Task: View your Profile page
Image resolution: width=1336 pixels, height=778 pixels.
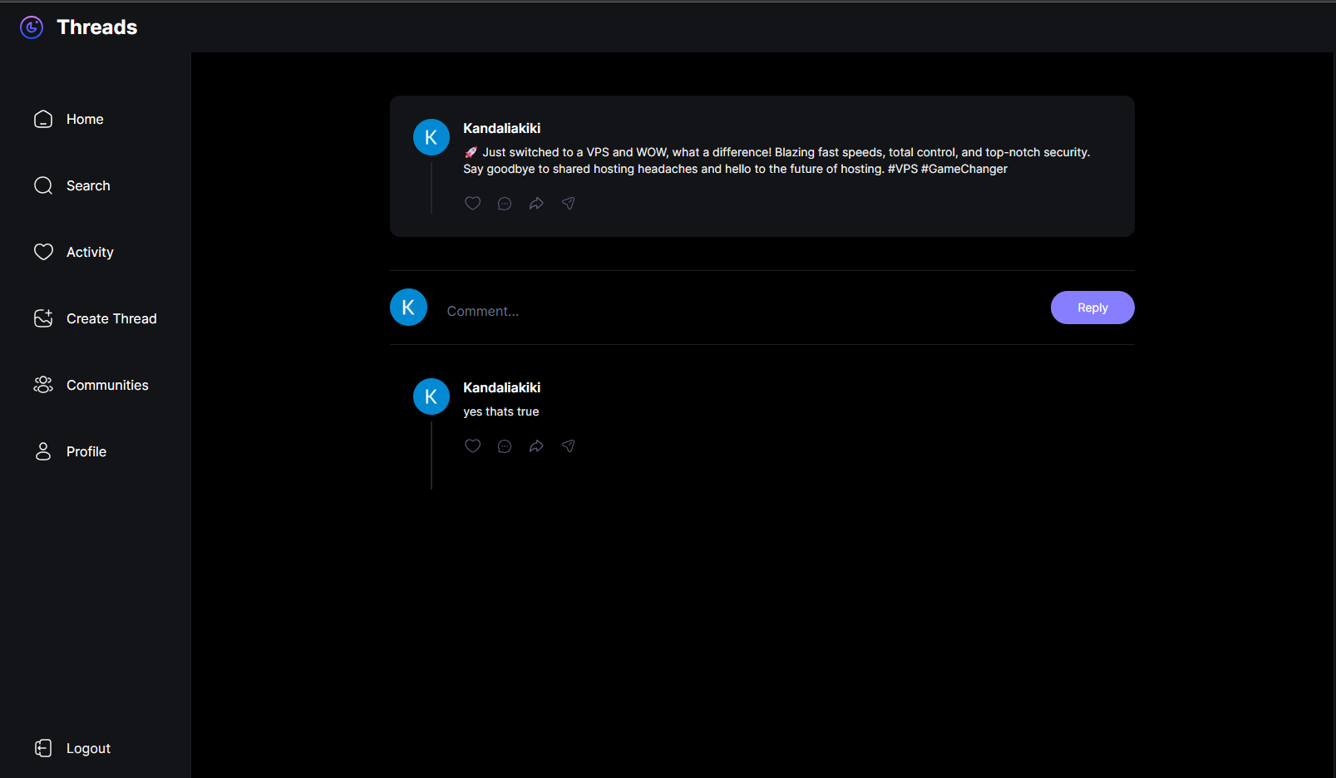Action: (86, 451)
